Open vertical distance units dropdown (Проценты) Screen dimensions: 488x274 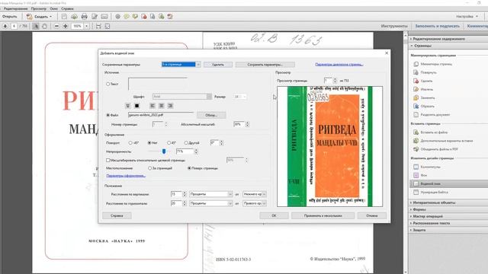click(210, 194)
